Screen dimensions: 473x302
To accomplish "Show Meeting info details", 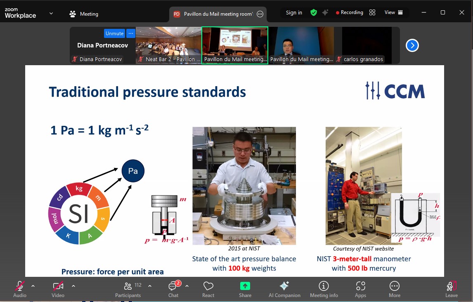I will click(324, 289).
